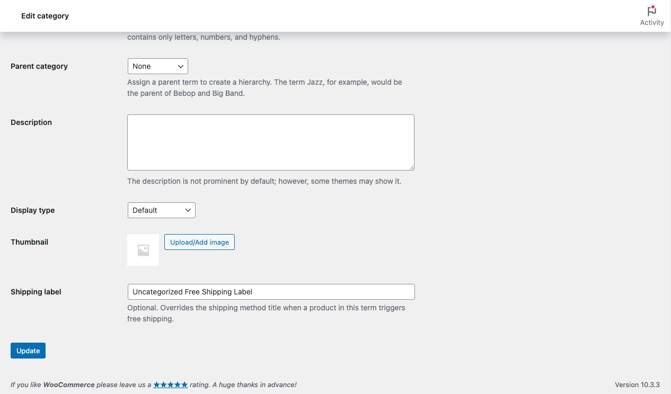Viewport: 671px width, 394px height.
Task: Click the Edit category page heading
Action: click(45, 16)
